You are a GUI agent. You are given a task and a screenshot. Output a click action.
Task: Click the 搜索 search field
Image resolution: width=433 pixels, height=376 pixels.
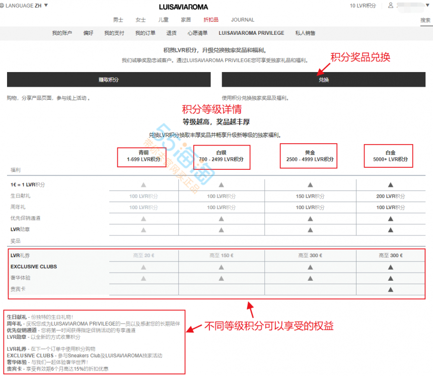425,20
